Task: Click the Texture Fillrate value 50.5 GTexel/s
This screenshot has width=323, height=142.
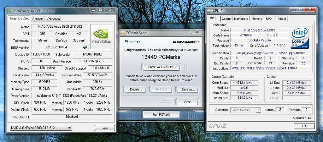Action: click(x=97, y=75)
